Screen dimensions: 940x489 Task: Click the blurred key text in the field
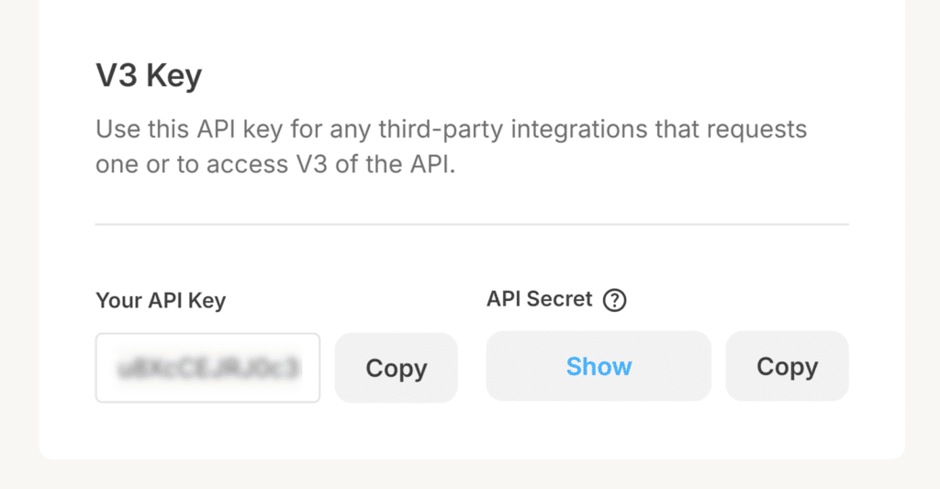pos(207,369)
